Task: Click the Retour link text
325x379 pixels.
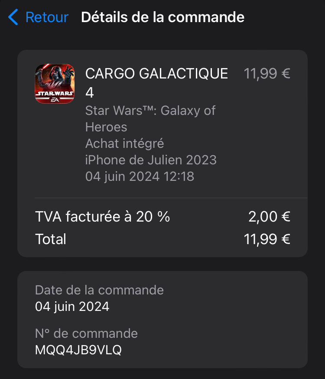Action: click(47, 17)
